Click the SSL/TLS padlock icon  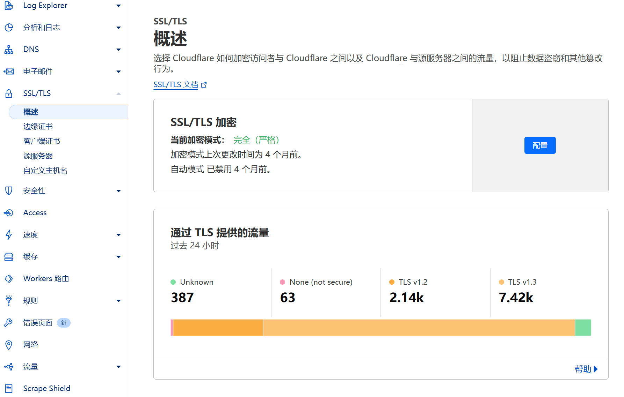pos(9,93)
